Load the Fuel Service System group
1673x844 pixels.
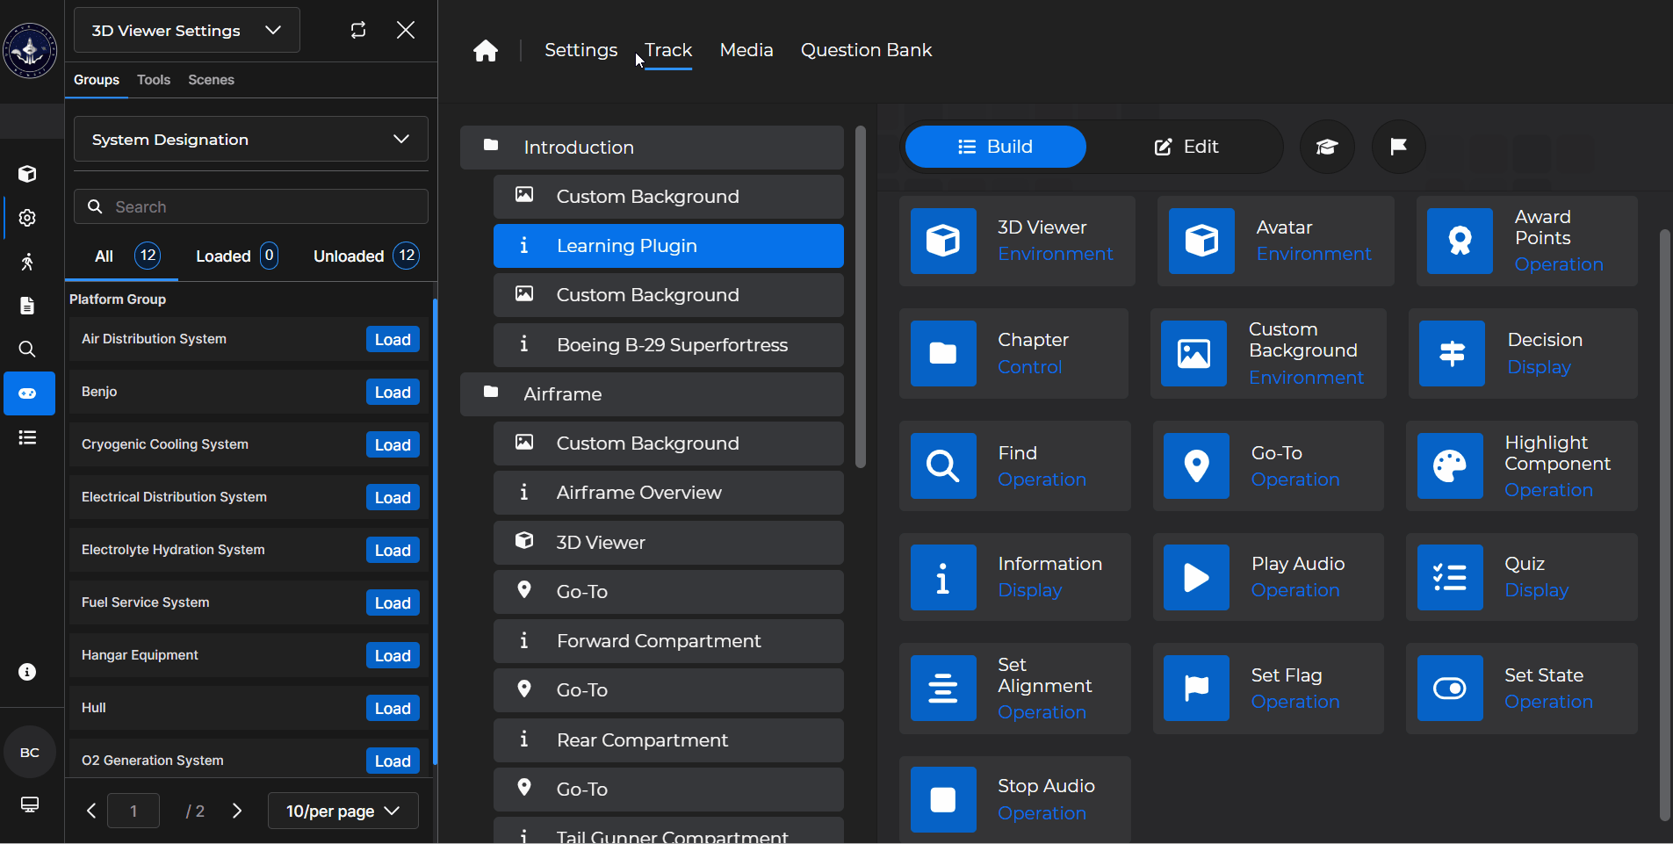click(x=393, y=602)
